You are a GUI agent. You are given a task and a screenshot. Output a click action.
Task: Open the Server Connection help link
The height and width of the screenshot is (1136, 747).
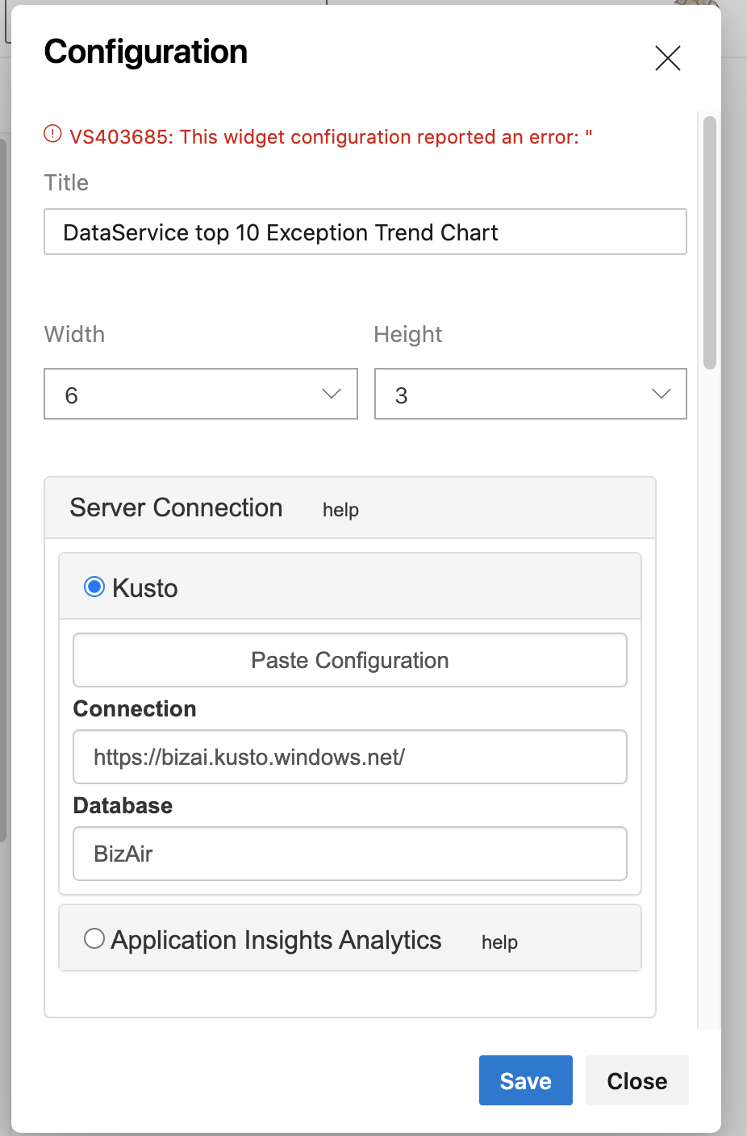click(340, 510)
